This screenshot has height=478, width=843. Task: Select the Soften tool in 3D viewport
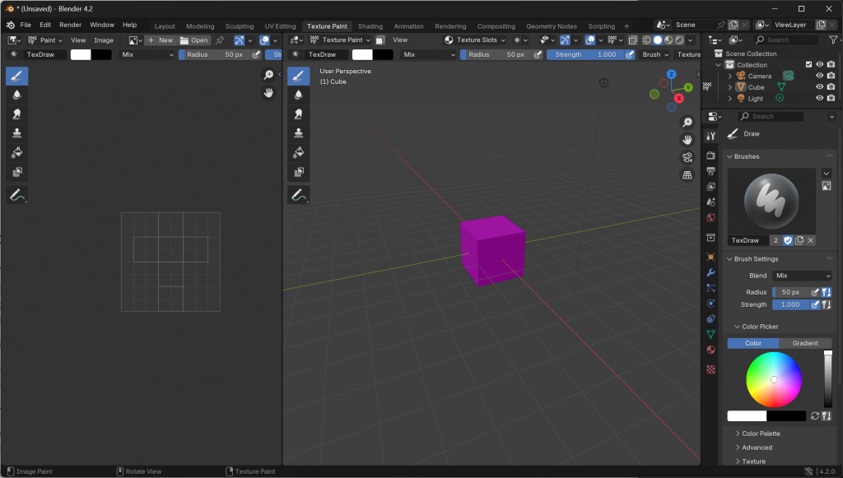(x=298, y=95)
